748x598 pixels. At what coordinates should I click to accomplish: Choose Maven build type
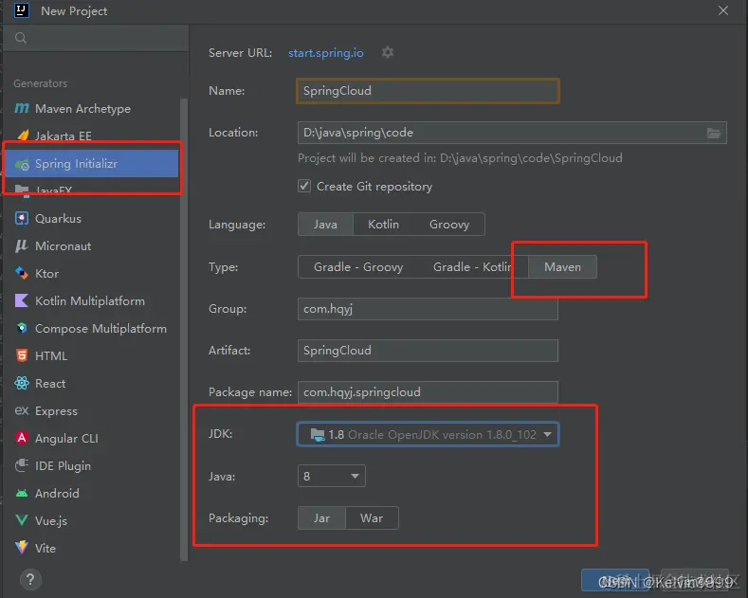(x=562, y=266)
